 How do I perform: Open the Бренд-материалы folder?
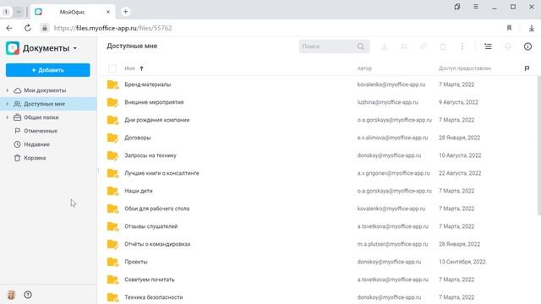click(148, 84)
